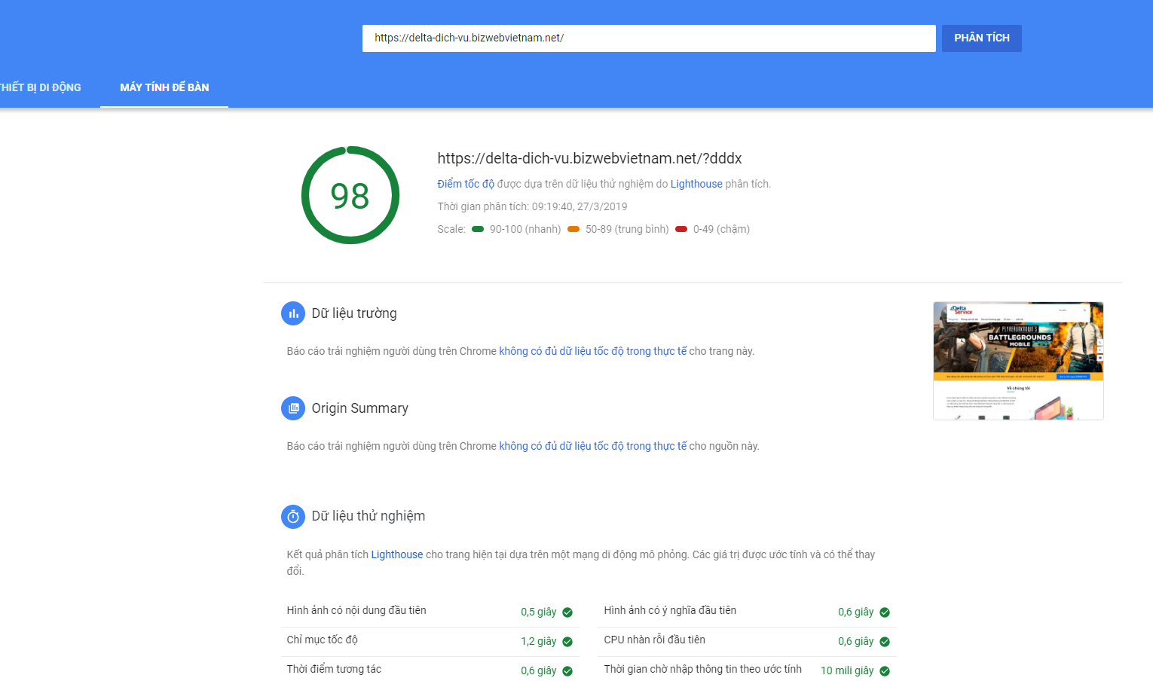Click checkmark for Hình ảnh có ý nghĩa đầu tiên
1153x681 pixels.
[x=885, y=612]
